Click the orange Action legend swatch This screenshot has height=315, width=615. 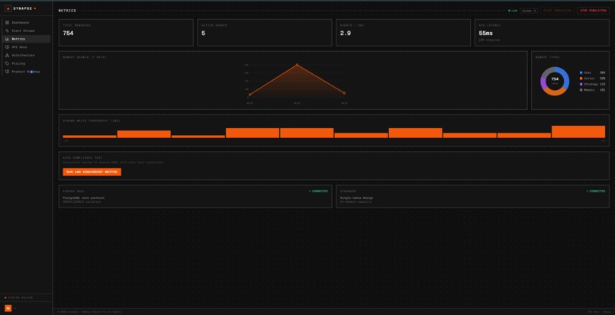[581, 79]
